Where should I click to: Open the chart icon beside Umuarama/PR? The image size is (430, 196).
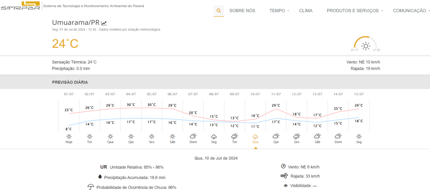pos(104,23)
